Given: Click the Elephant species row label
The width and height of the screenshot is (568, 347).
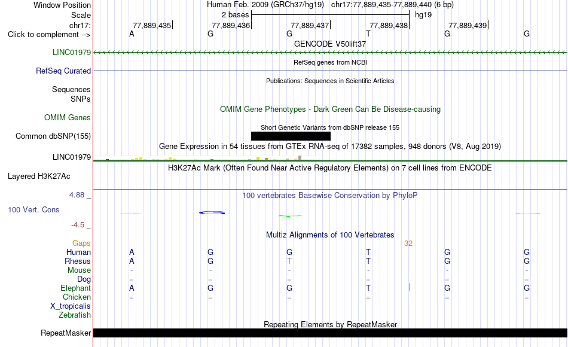Looking at the screenshot, I should [x=75, y=288].
